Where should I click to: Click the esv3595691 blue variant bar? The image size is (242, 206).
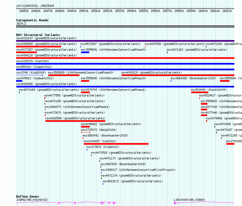point(85,52)
